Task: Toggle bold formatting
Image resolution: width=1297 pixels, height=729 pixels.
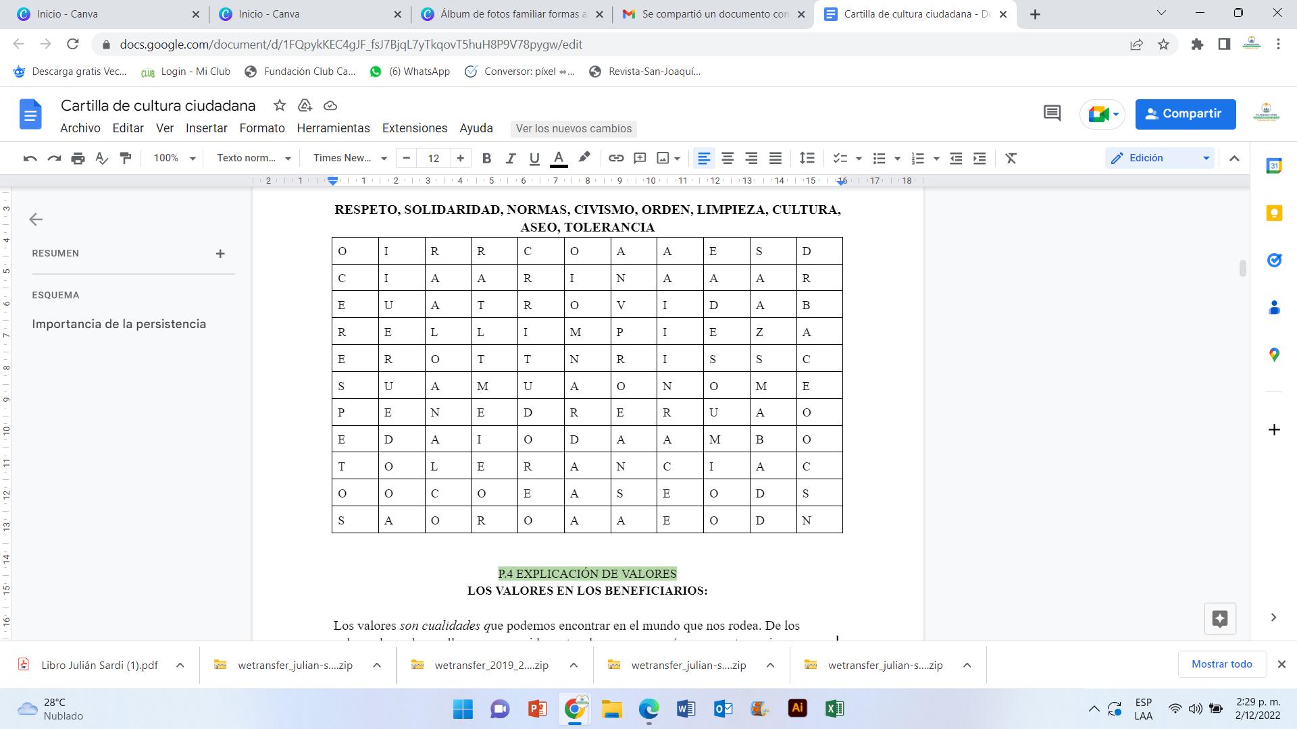Action: pyautogui.click(x=486, y=158)
